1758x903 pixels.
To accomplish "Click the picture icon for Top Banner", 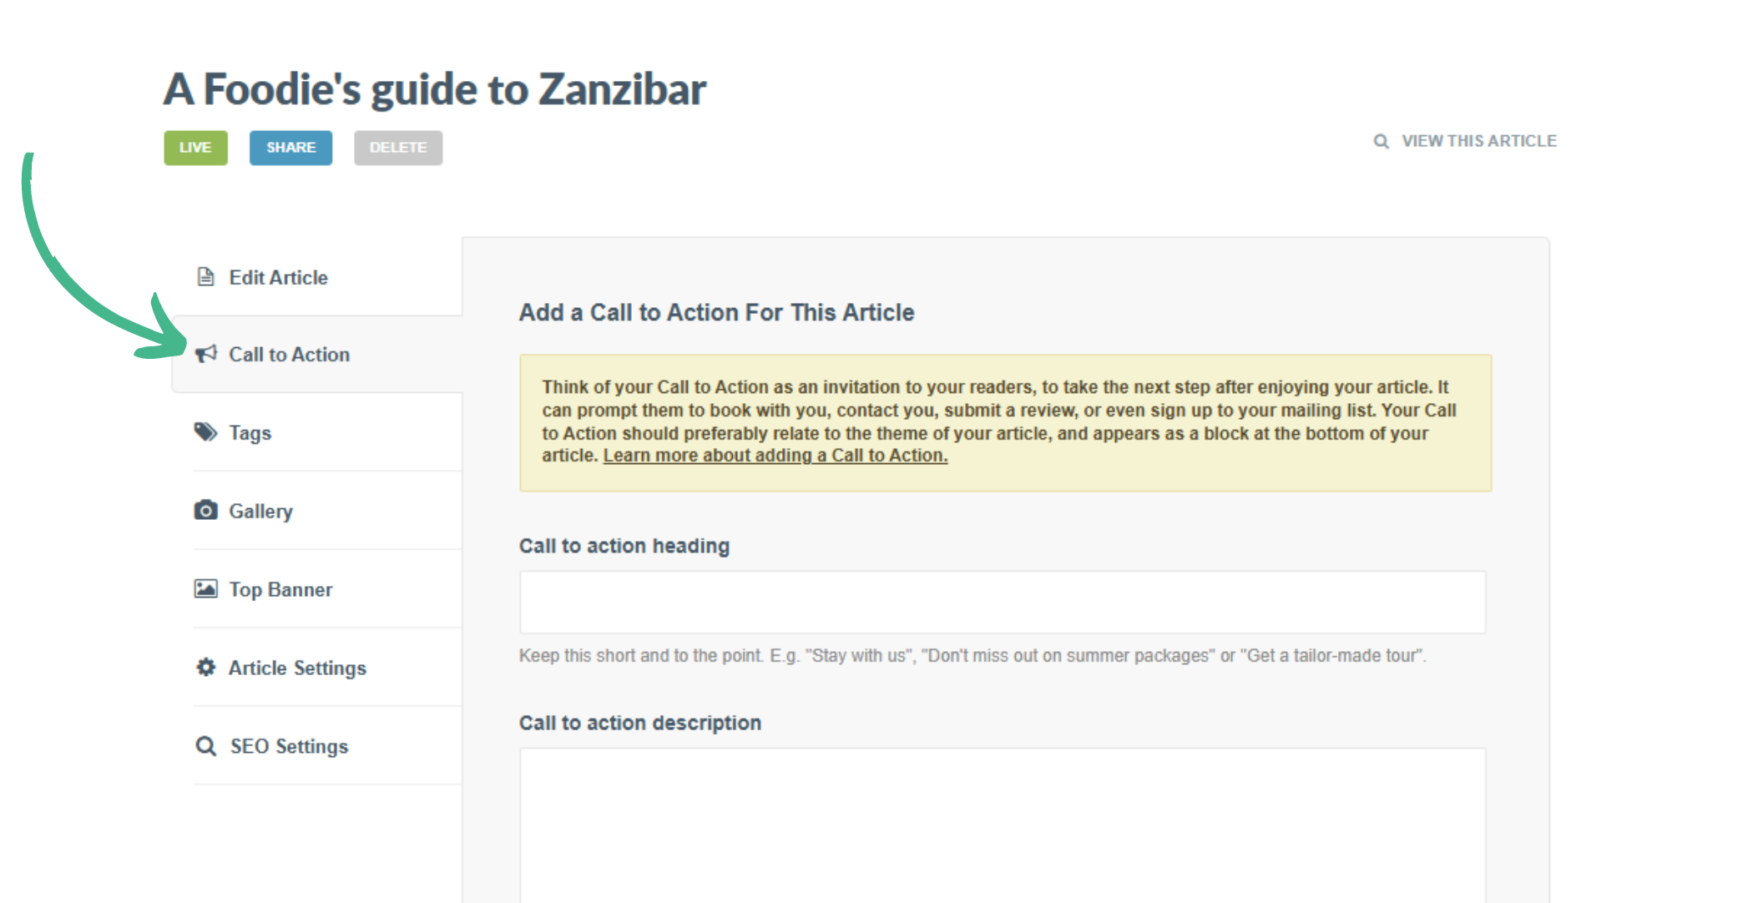I will tap(205, 588).
